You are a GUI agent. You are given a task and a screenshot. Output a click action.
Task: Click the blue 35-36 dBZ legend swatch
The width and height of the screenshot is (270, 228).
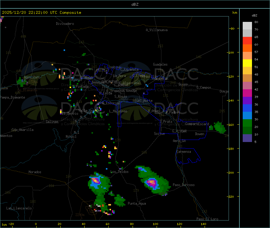(x=247, y=108)
